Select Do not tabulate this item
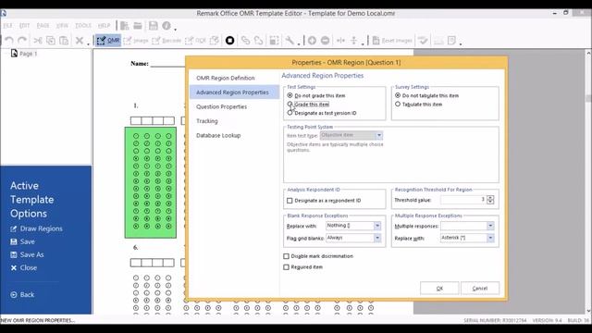This screenshot has width=592, height=333. 426,95
